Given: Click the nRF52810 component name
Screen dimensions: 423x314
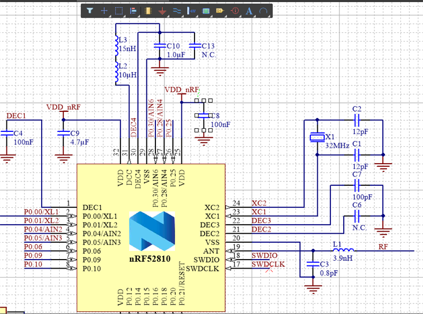Looking at the screenshot, I should (x=150, y=259).
